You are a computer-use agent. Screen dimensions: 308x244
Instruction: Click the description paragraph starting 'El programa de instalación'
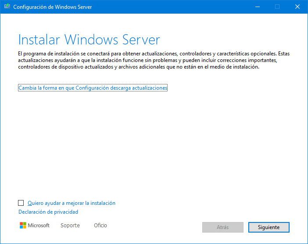coord(154,60)
